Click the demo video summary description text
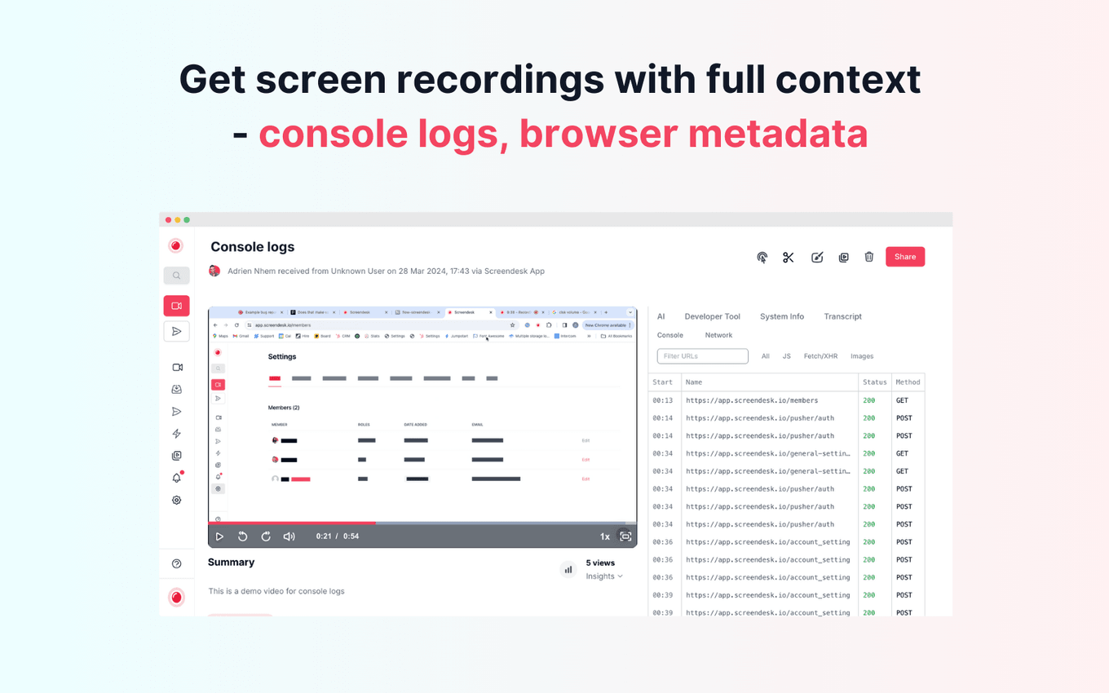1109x693 pixels. click(x=276, y=591)
